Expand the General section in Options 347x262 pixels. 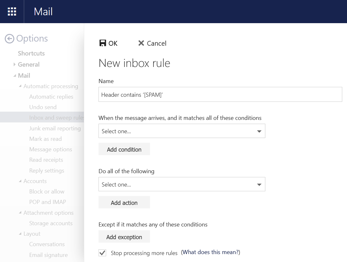tap(15, 64)
